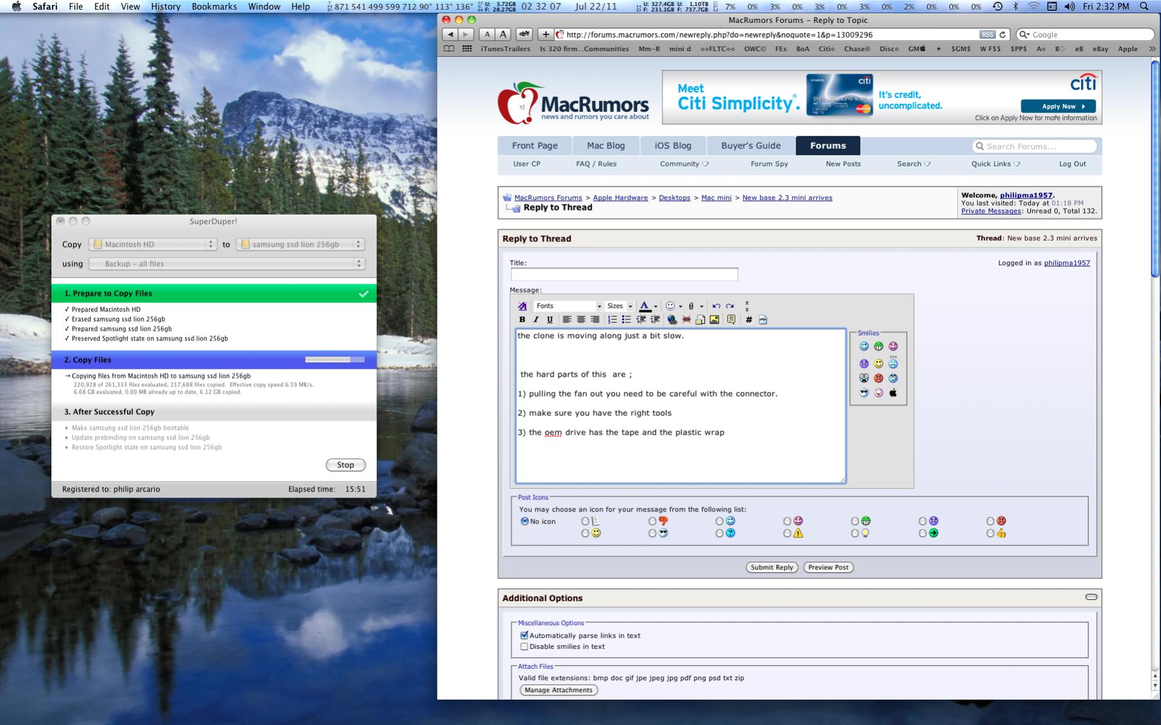This screenshot has height=725, width=1161.
Task: Insert an image into the message
Action: [x=715, y=320]
